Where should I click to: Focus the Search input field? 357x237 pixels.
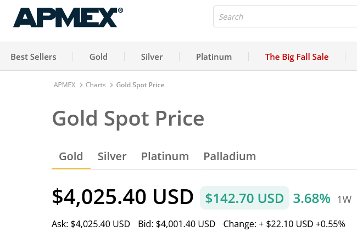pyautogui.click(x=286, y=17)
